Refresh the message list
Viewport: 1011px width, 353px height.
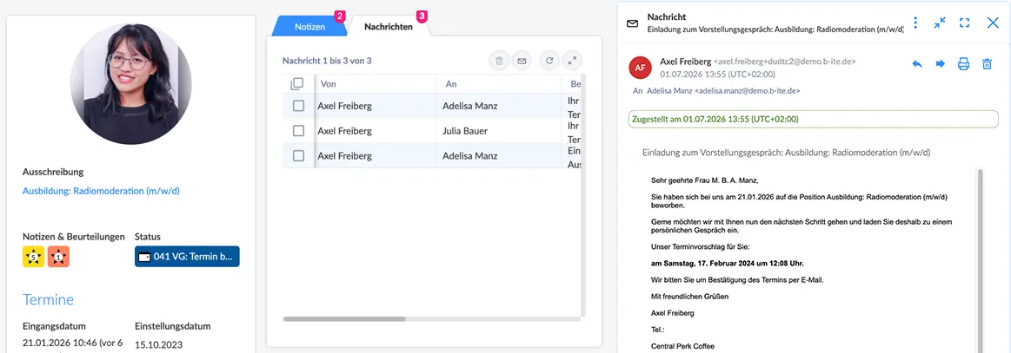coord(549,61)
